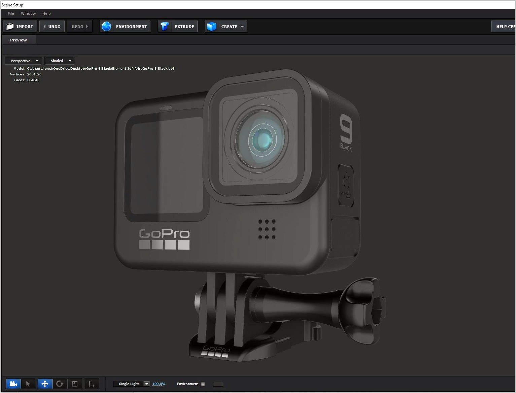Click the Faces count 684840
The height and width of the screenshot is (393, 516).
pyautogui.click(x=33, y=80)
